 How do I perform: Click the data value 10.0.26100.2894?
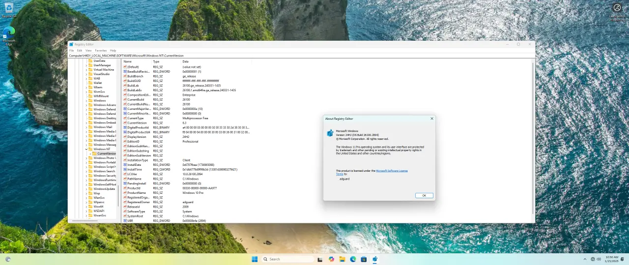(193, 174)
